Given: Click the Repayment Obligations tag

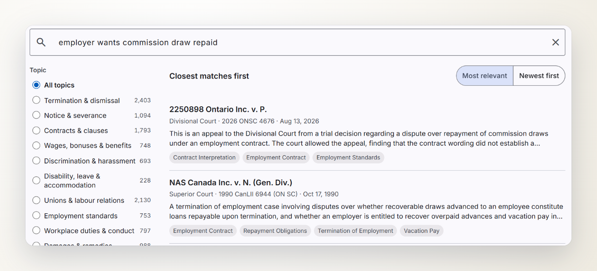Looking at the screenshot, I should click(x=275, y=231).
